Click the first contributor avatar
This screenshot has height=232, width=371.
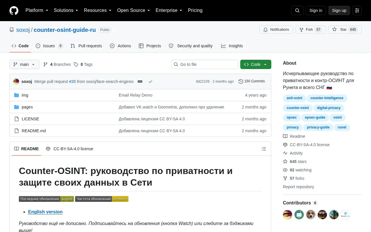click(x=288, y=215)
